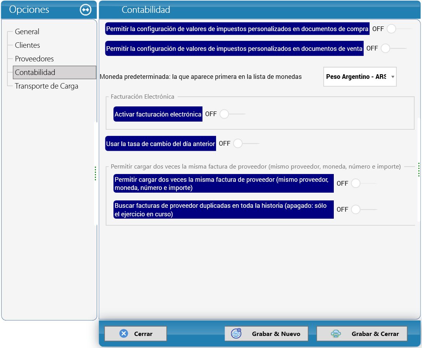Viewport: 422px width, 348px height.
Task: Click the 'documentos de compra' tax label
Action: point(237,29)
